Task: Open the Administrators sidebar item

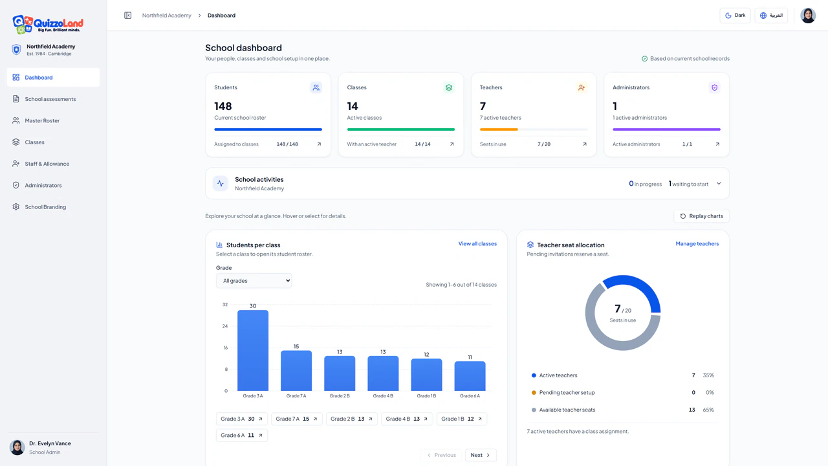Action: pos(53,185)
